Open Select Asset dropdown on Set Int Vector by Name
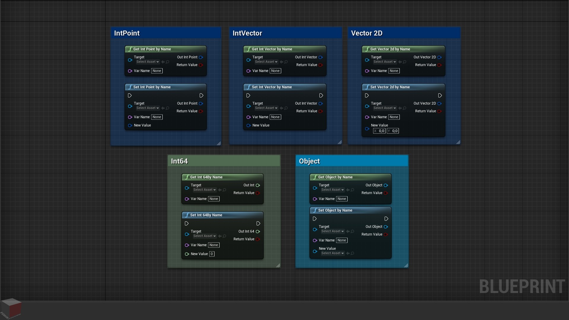Screen dimensions: 569x320 pos(266,108)
